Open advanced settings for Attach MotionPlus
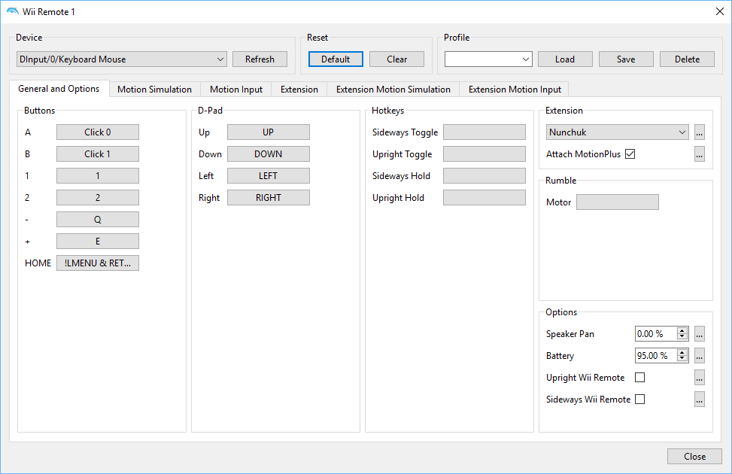732x474 pixels. [699, 153]
